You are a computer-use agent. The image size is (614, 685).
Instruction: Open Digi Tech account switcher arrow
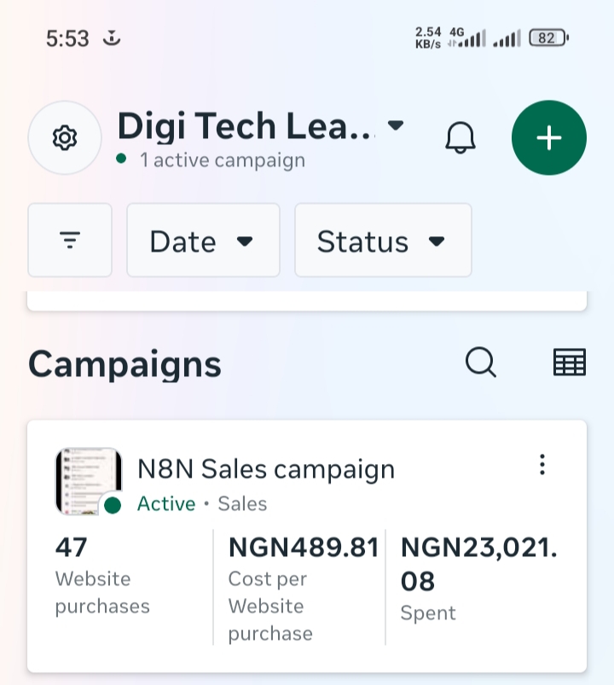[396, 125]
